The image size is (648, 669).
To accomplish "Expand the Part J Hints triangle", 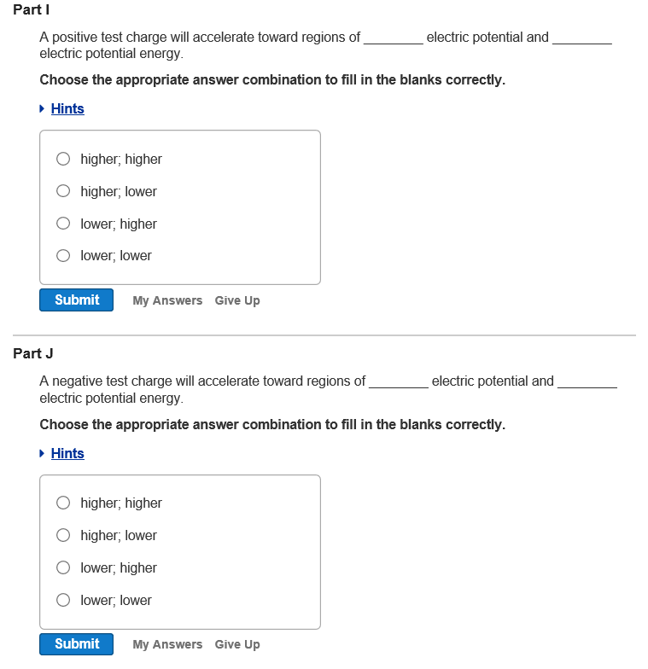I will [x=43, y=453].
